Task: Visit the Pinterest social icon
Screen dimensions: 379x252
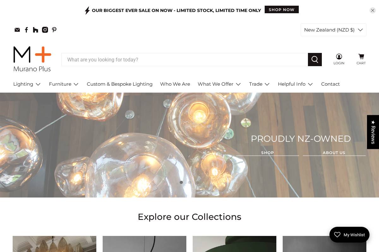Action: coord(54,30)
